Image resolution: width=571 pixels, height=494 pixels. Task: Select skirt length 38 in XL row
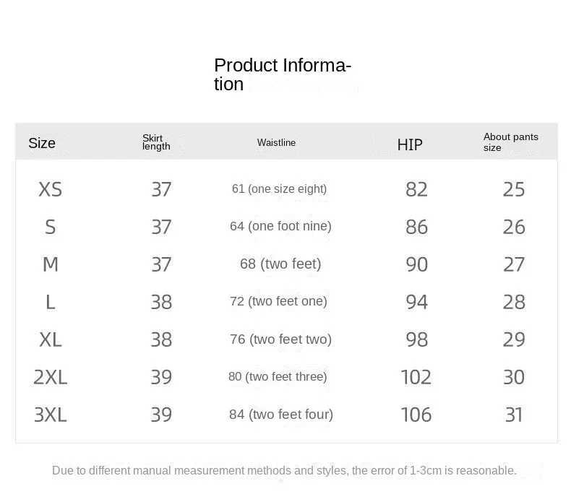pos(161,339)
